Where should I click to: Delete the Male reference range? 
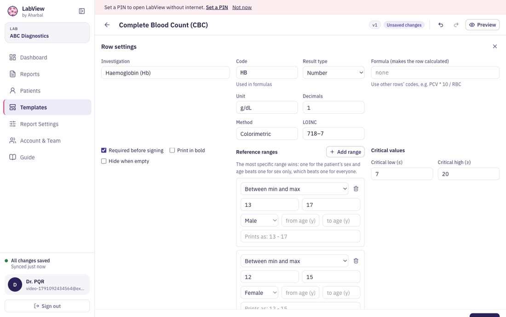(356, 189)
